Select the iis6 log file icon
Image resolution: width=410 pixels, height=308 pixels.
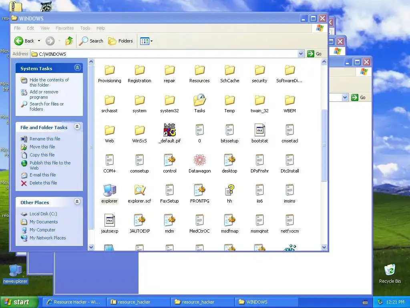click(259, 190)
